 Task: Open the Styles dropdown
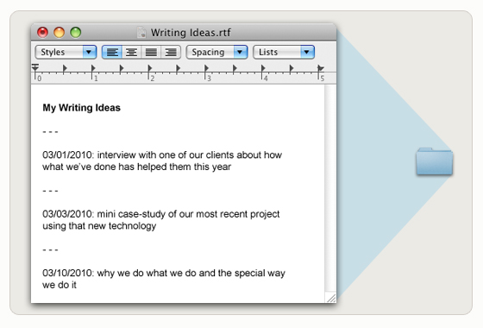coord(66,52)
